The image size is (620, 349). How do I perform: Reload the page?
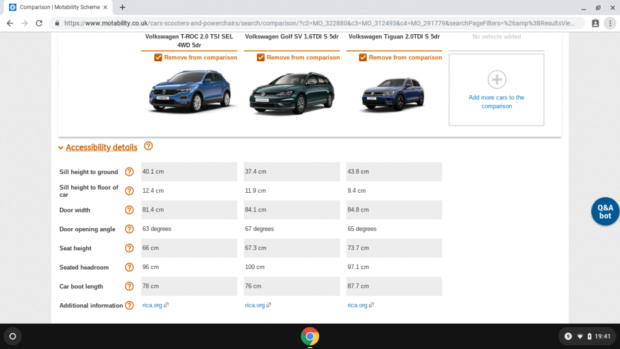click(38, 24)
